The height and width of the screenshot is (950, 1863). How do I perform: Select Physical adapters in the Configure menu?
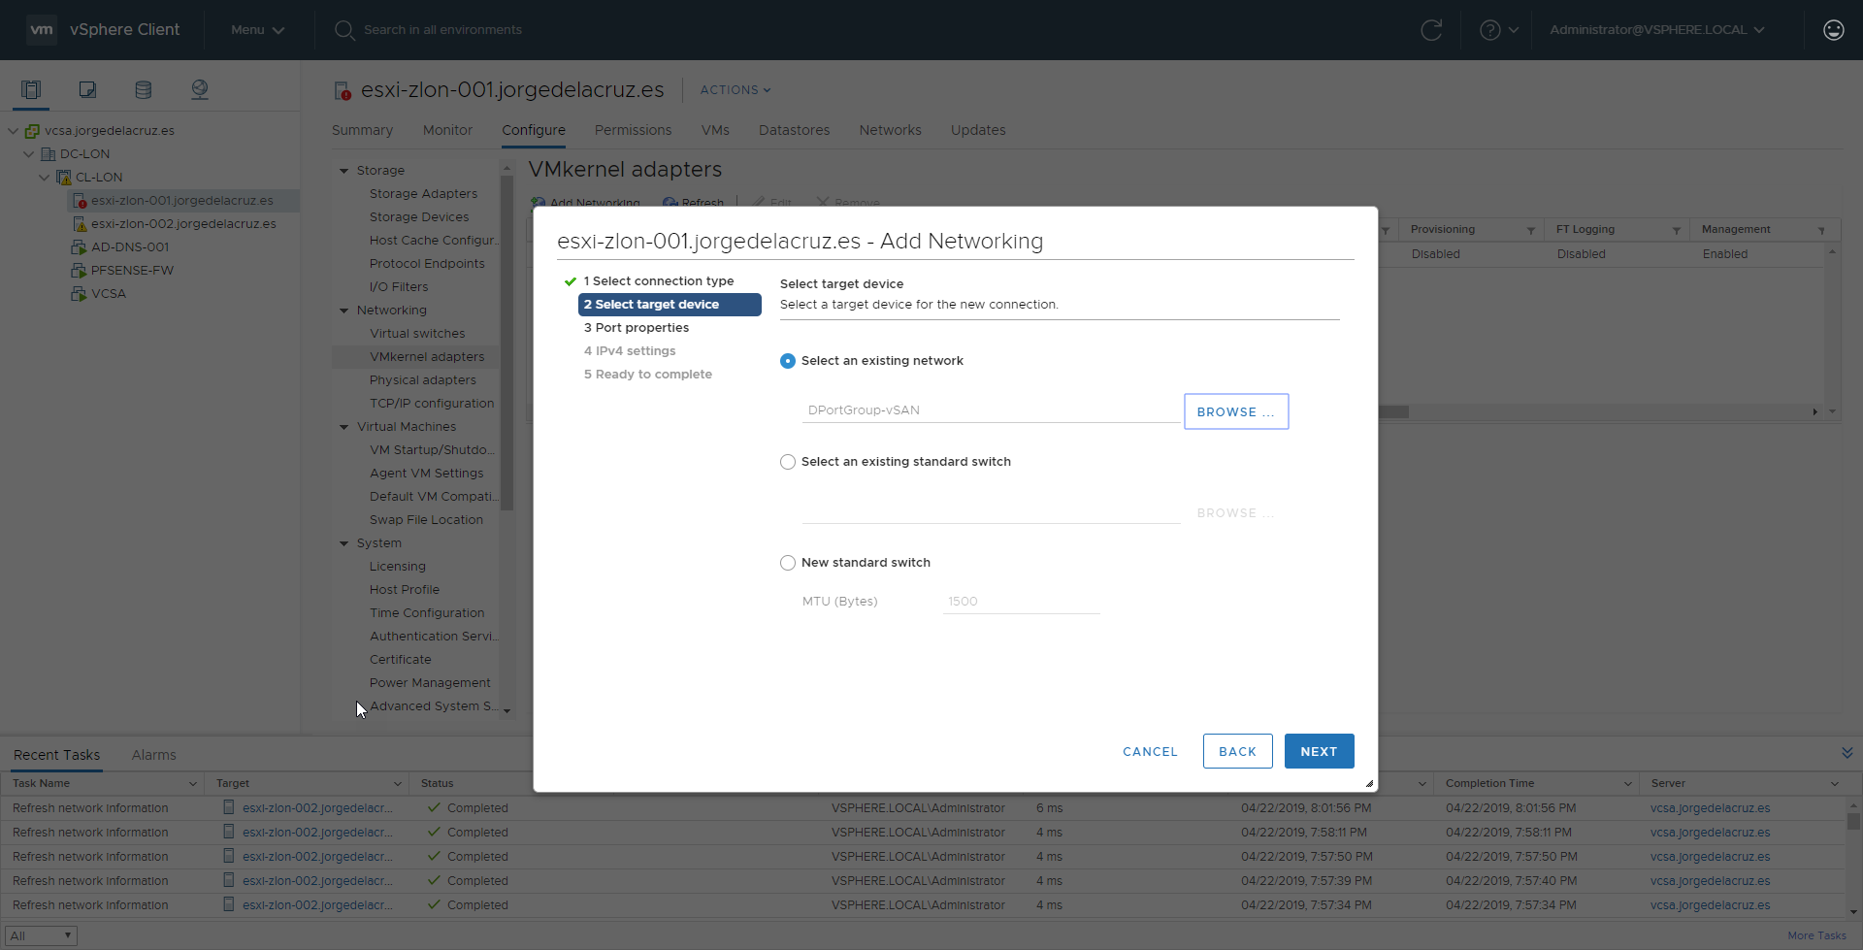(x=422, y=380)
